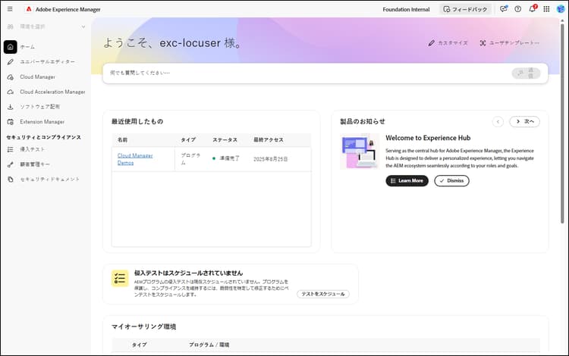Open the apps grid switcher
The height and width of the screenshot is (356, 569).
coord(546,9)
